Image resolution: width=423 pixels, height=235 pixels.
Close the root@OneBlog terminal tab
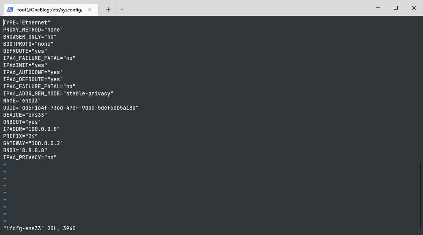coord(90,9)
